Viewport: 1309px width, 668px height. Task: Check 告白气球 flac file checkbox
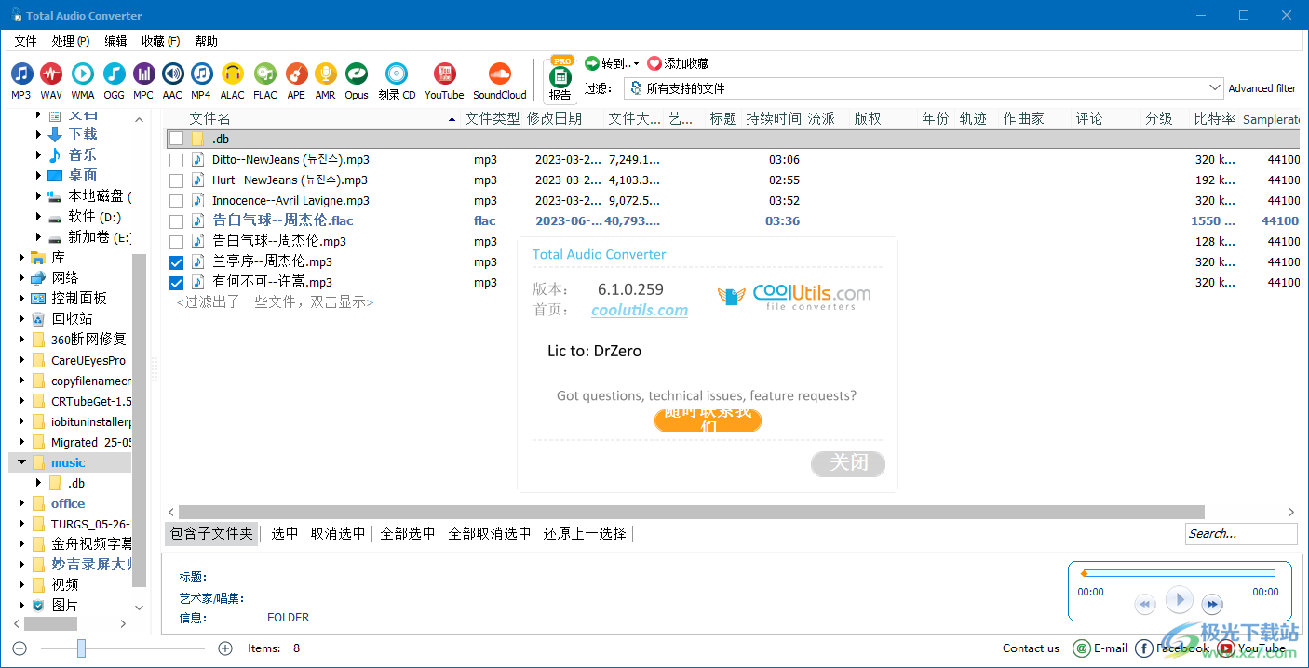(x=176, y=221)
